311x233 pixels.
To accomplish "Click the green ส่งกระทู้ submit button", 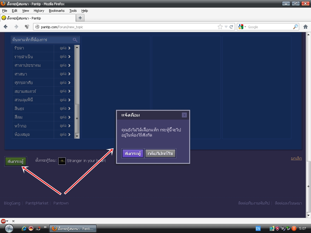I will (x=16, y=161).
